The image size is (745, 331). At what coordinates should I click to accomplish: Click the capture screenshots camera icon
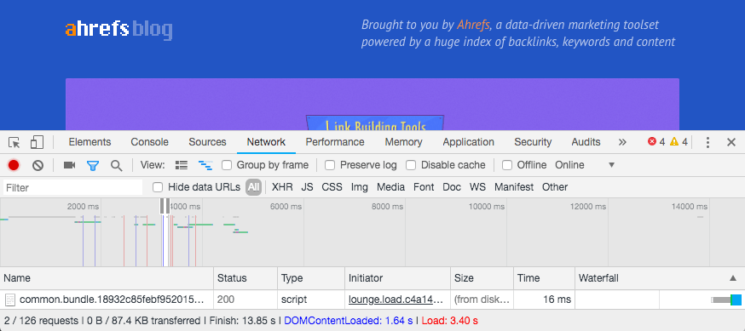pyautogui.click(x=69, y=165)
